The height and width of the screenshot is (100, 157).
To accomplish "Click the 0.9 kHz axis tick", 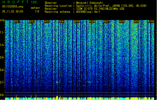I will 2,57.
